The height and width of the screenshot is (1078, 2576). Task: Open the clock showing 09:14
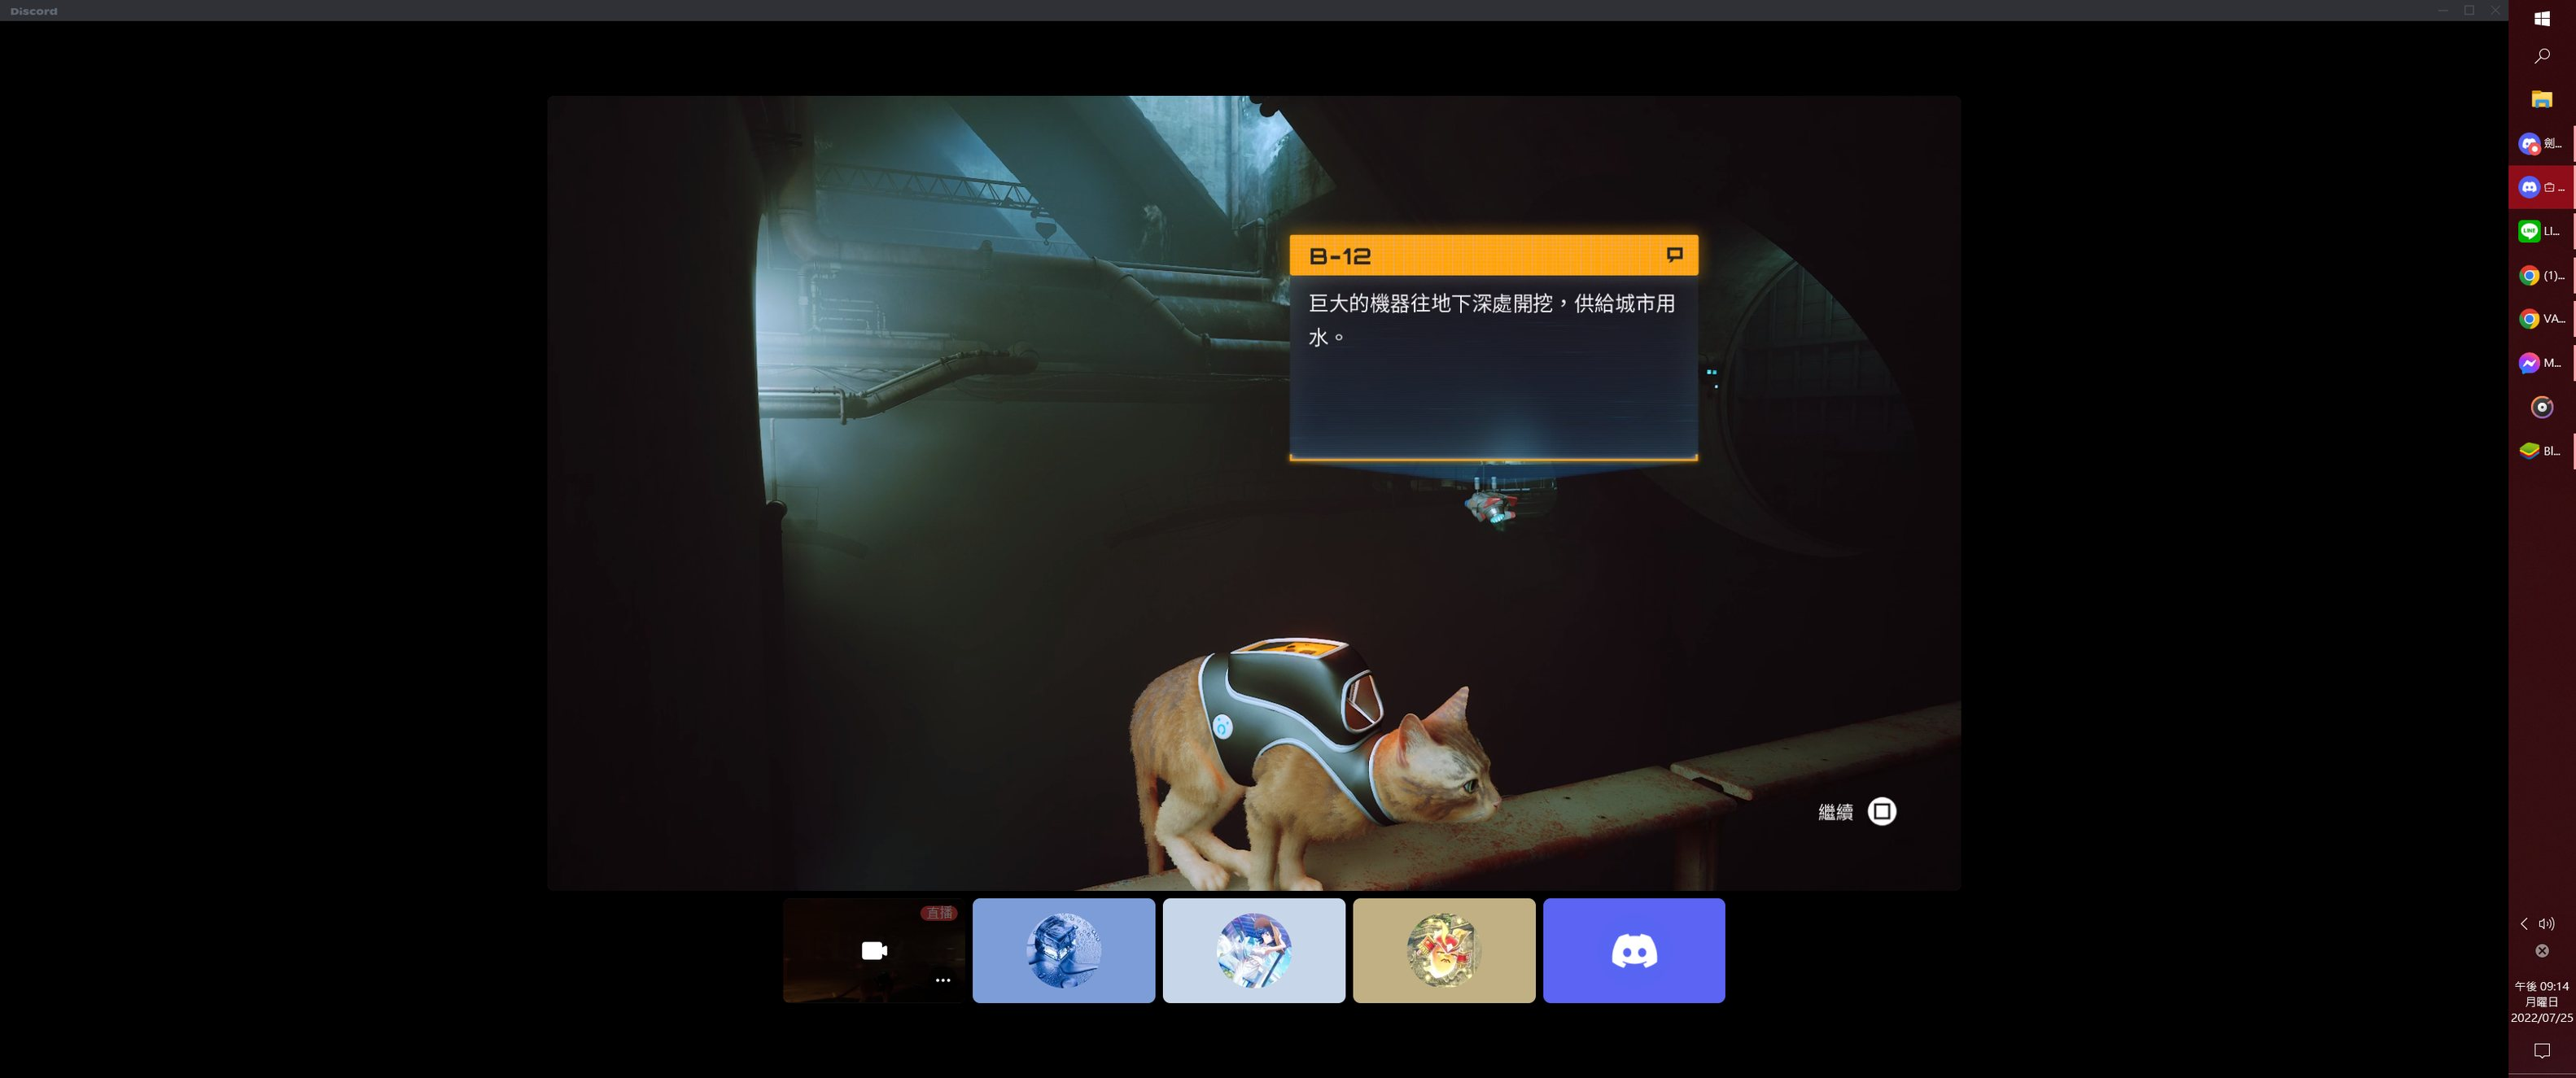(x=2541, y=1001)
